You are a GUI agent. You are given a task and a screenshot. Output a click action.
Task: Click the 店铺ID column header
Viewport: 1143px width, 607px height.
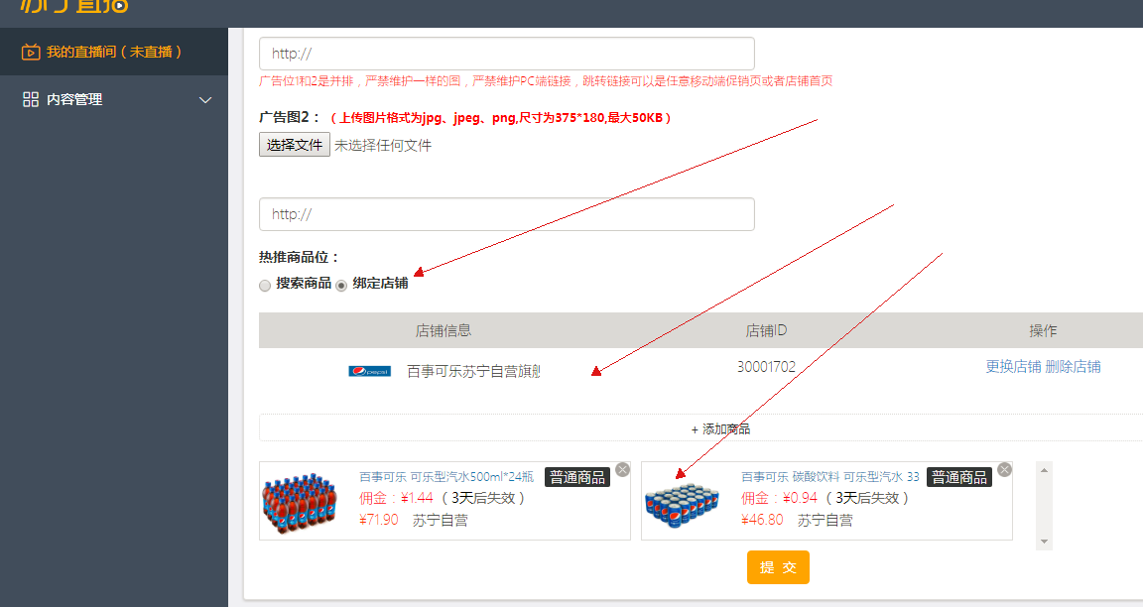[x=766, y=331]
